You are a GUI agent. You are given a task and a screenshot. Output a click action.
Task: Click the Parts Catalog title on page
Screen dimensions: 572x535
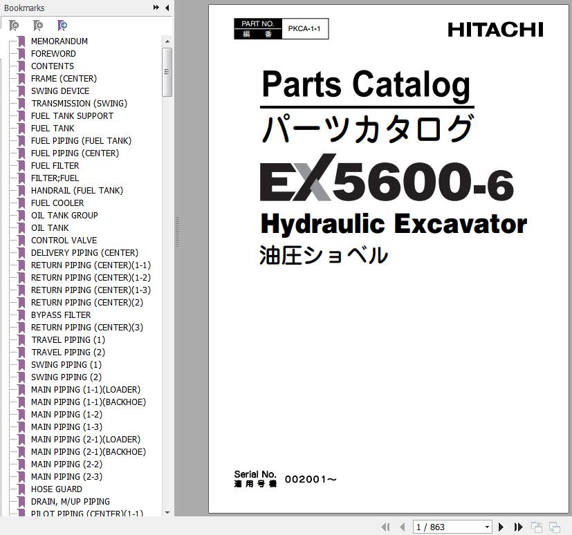[x=367, y=86]
